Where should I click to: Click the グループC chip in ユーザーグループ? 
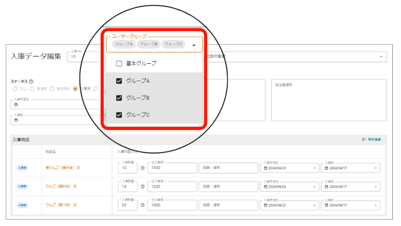[x=173, y=44]
